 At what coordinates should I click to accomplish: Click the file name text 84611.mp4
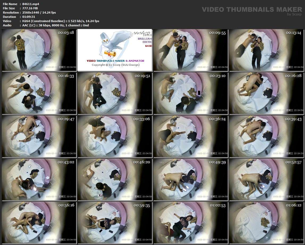(x=31, y=4)
